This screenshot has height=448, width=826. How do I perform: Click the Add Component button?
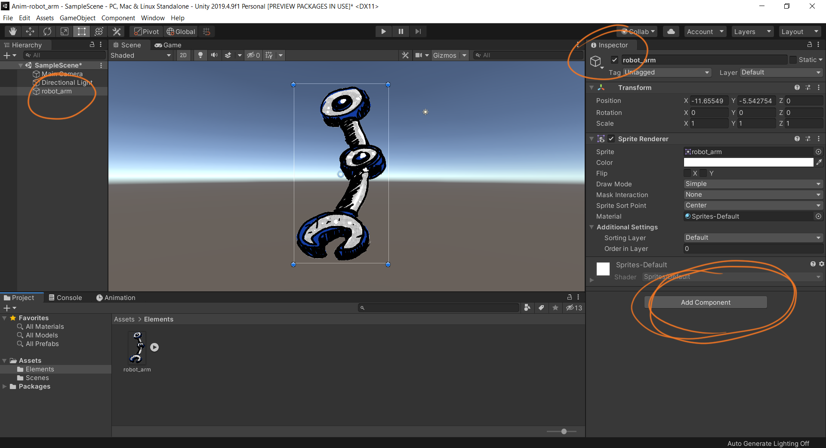pyautogui.click(x=706, y=303)
